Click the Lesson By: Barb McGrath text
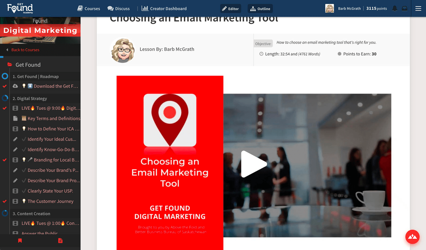 coord(167,49)
